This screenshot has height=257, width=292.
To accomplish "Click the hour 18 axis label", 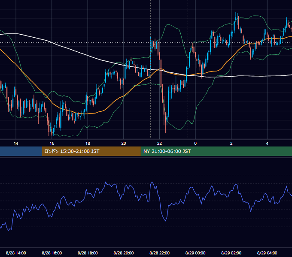I will click(88, 143).
